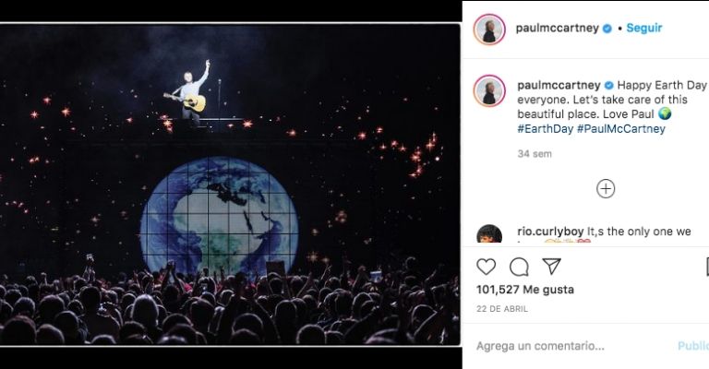Share the post via paper plane icon
The image size is (709, 369).
pyautogui.click(x=551, y=267)
